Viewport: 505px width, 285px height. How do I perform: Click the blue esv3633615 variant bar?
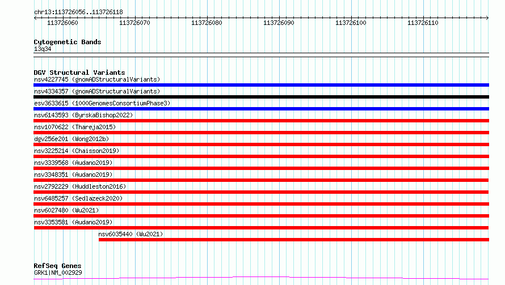pos(261,109)
